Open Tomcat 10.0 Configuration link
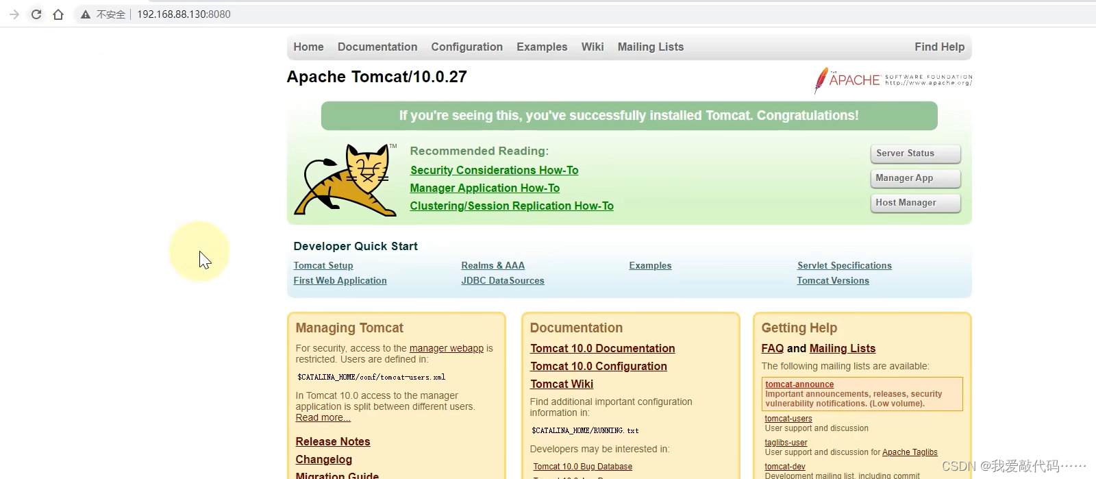The height and width of the screenshot is (479, 1096). pyautogui.click(x=598, y=366)
